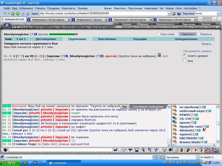Open the Настройки menu
Screen dimensions: 222x166
(190, 8)
